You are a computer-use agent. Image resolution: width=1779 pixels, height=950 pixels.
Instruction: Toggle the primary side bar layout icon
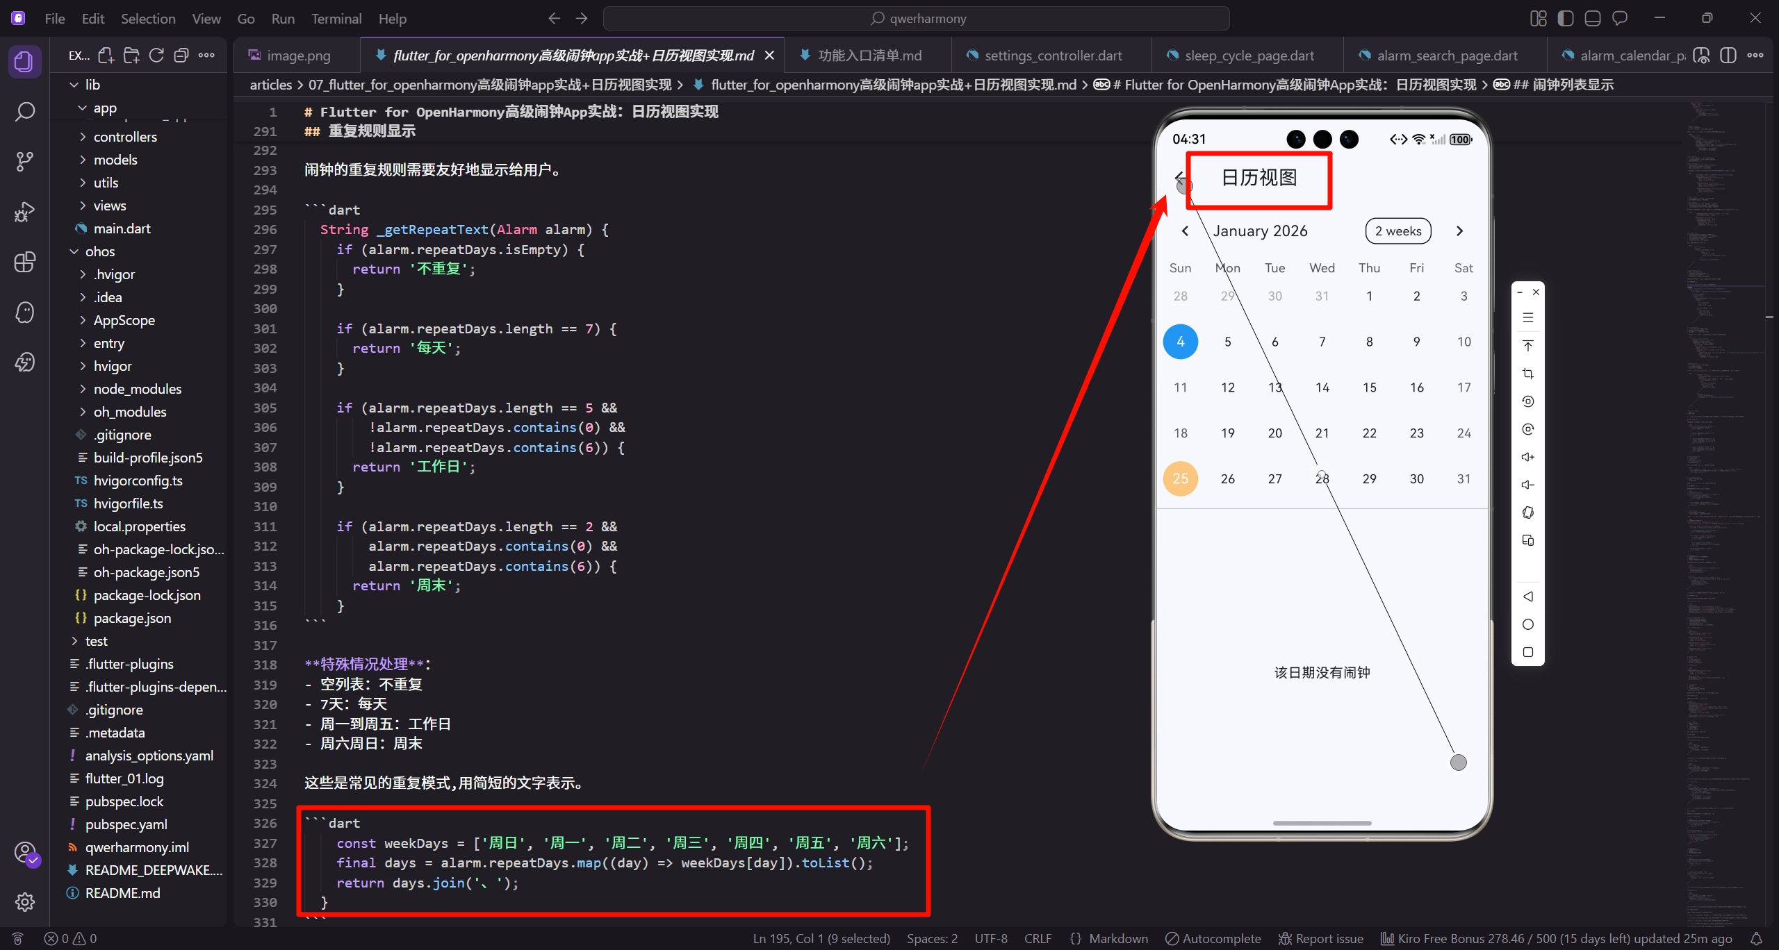pyautogui.click(x=1566, y=19)
